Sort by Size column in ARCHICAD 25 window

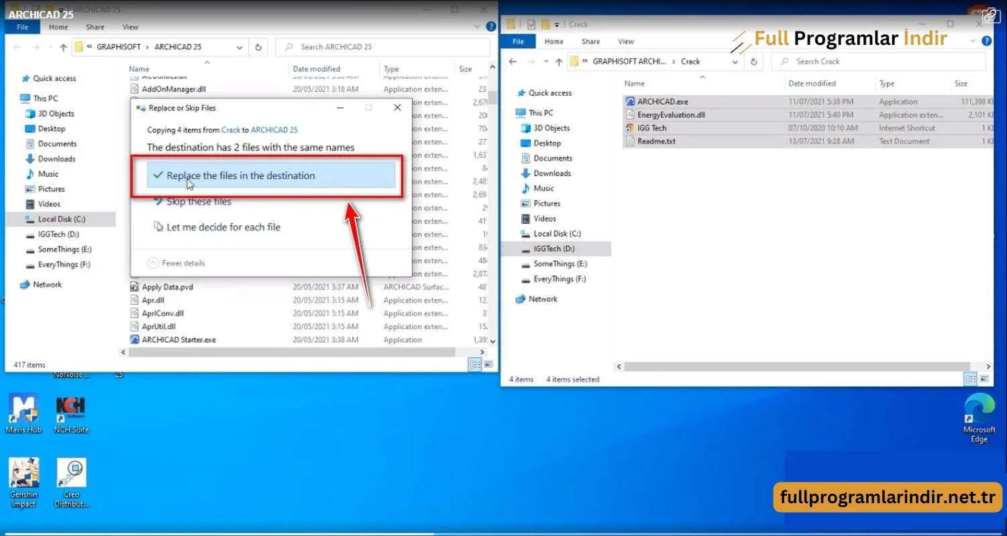[x=466, y=69]
